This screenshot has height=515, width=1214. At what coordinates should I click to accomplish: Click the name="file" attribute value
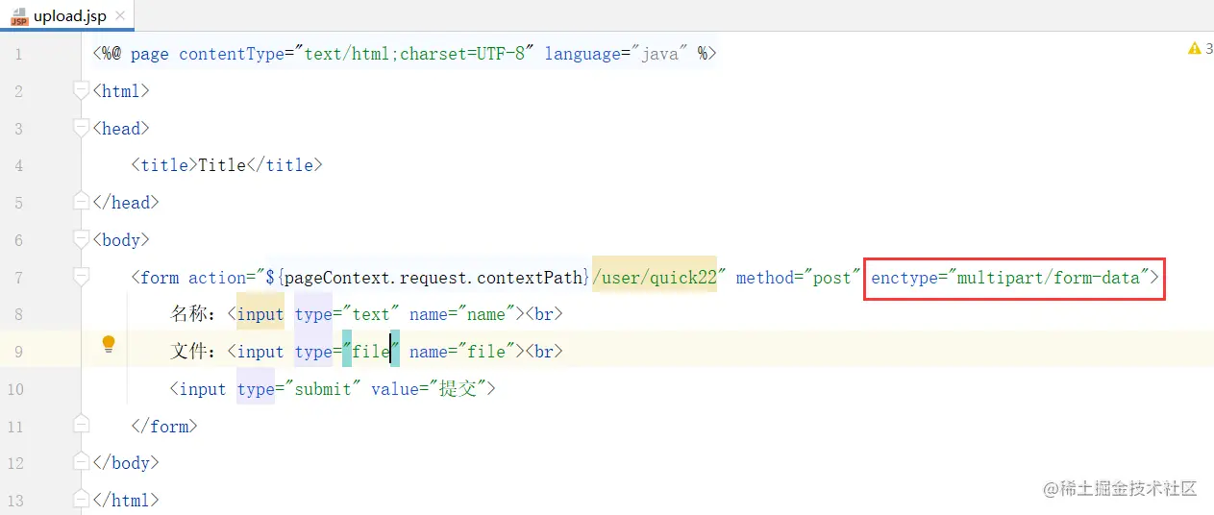(x=486, y=352)
